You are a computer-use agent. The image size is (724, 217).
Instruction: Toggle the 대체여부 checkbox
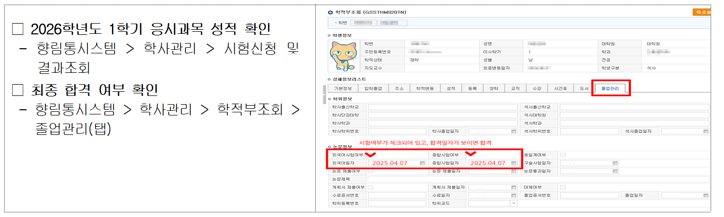(x=564, y=187)
